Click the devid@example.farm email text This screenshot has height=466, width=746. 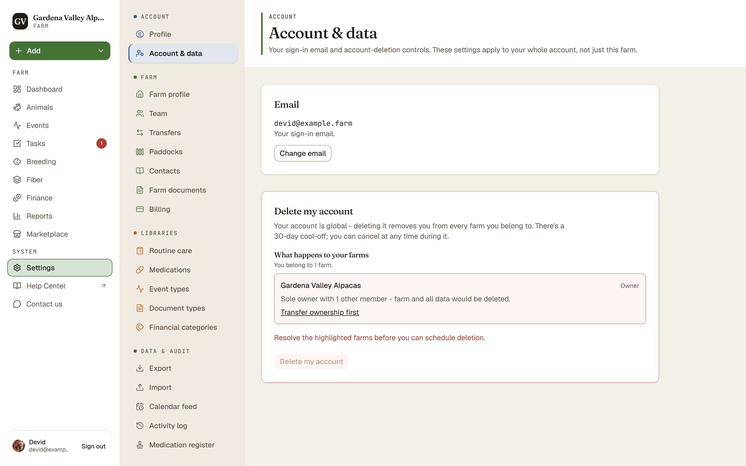313,123
